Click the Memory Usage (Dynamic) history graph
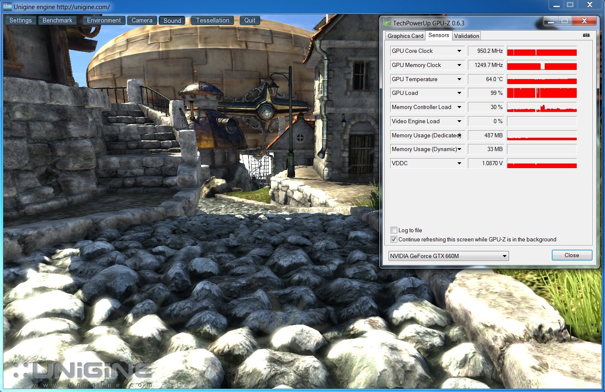The width and height of the screenshot is (605, 392). [542, 149]
